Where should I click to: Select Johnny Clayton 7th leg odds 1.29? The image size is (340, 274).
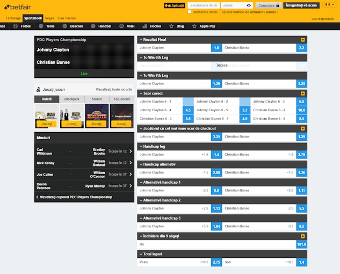(x=216, y=84)
